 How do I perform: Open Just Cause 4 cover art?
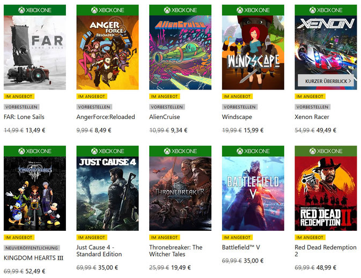pos(107,193)
